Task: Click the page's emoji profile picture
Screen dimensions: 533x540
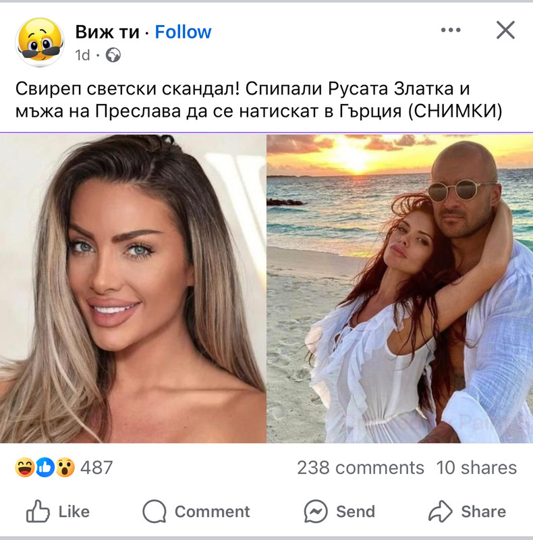Action: pos(40,42)
